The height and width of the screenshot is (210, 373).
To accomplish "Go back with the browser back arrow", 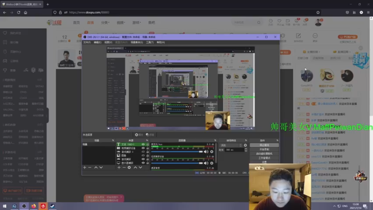I will (5, 13).
